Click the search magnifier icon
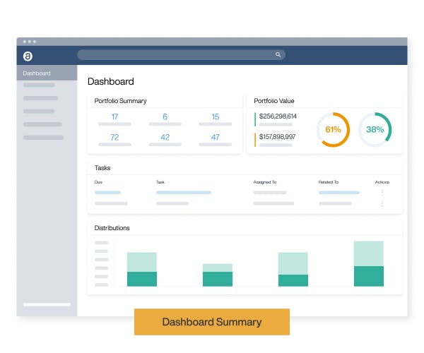This screenshot has height=353, width=424. tap(278, 54)
